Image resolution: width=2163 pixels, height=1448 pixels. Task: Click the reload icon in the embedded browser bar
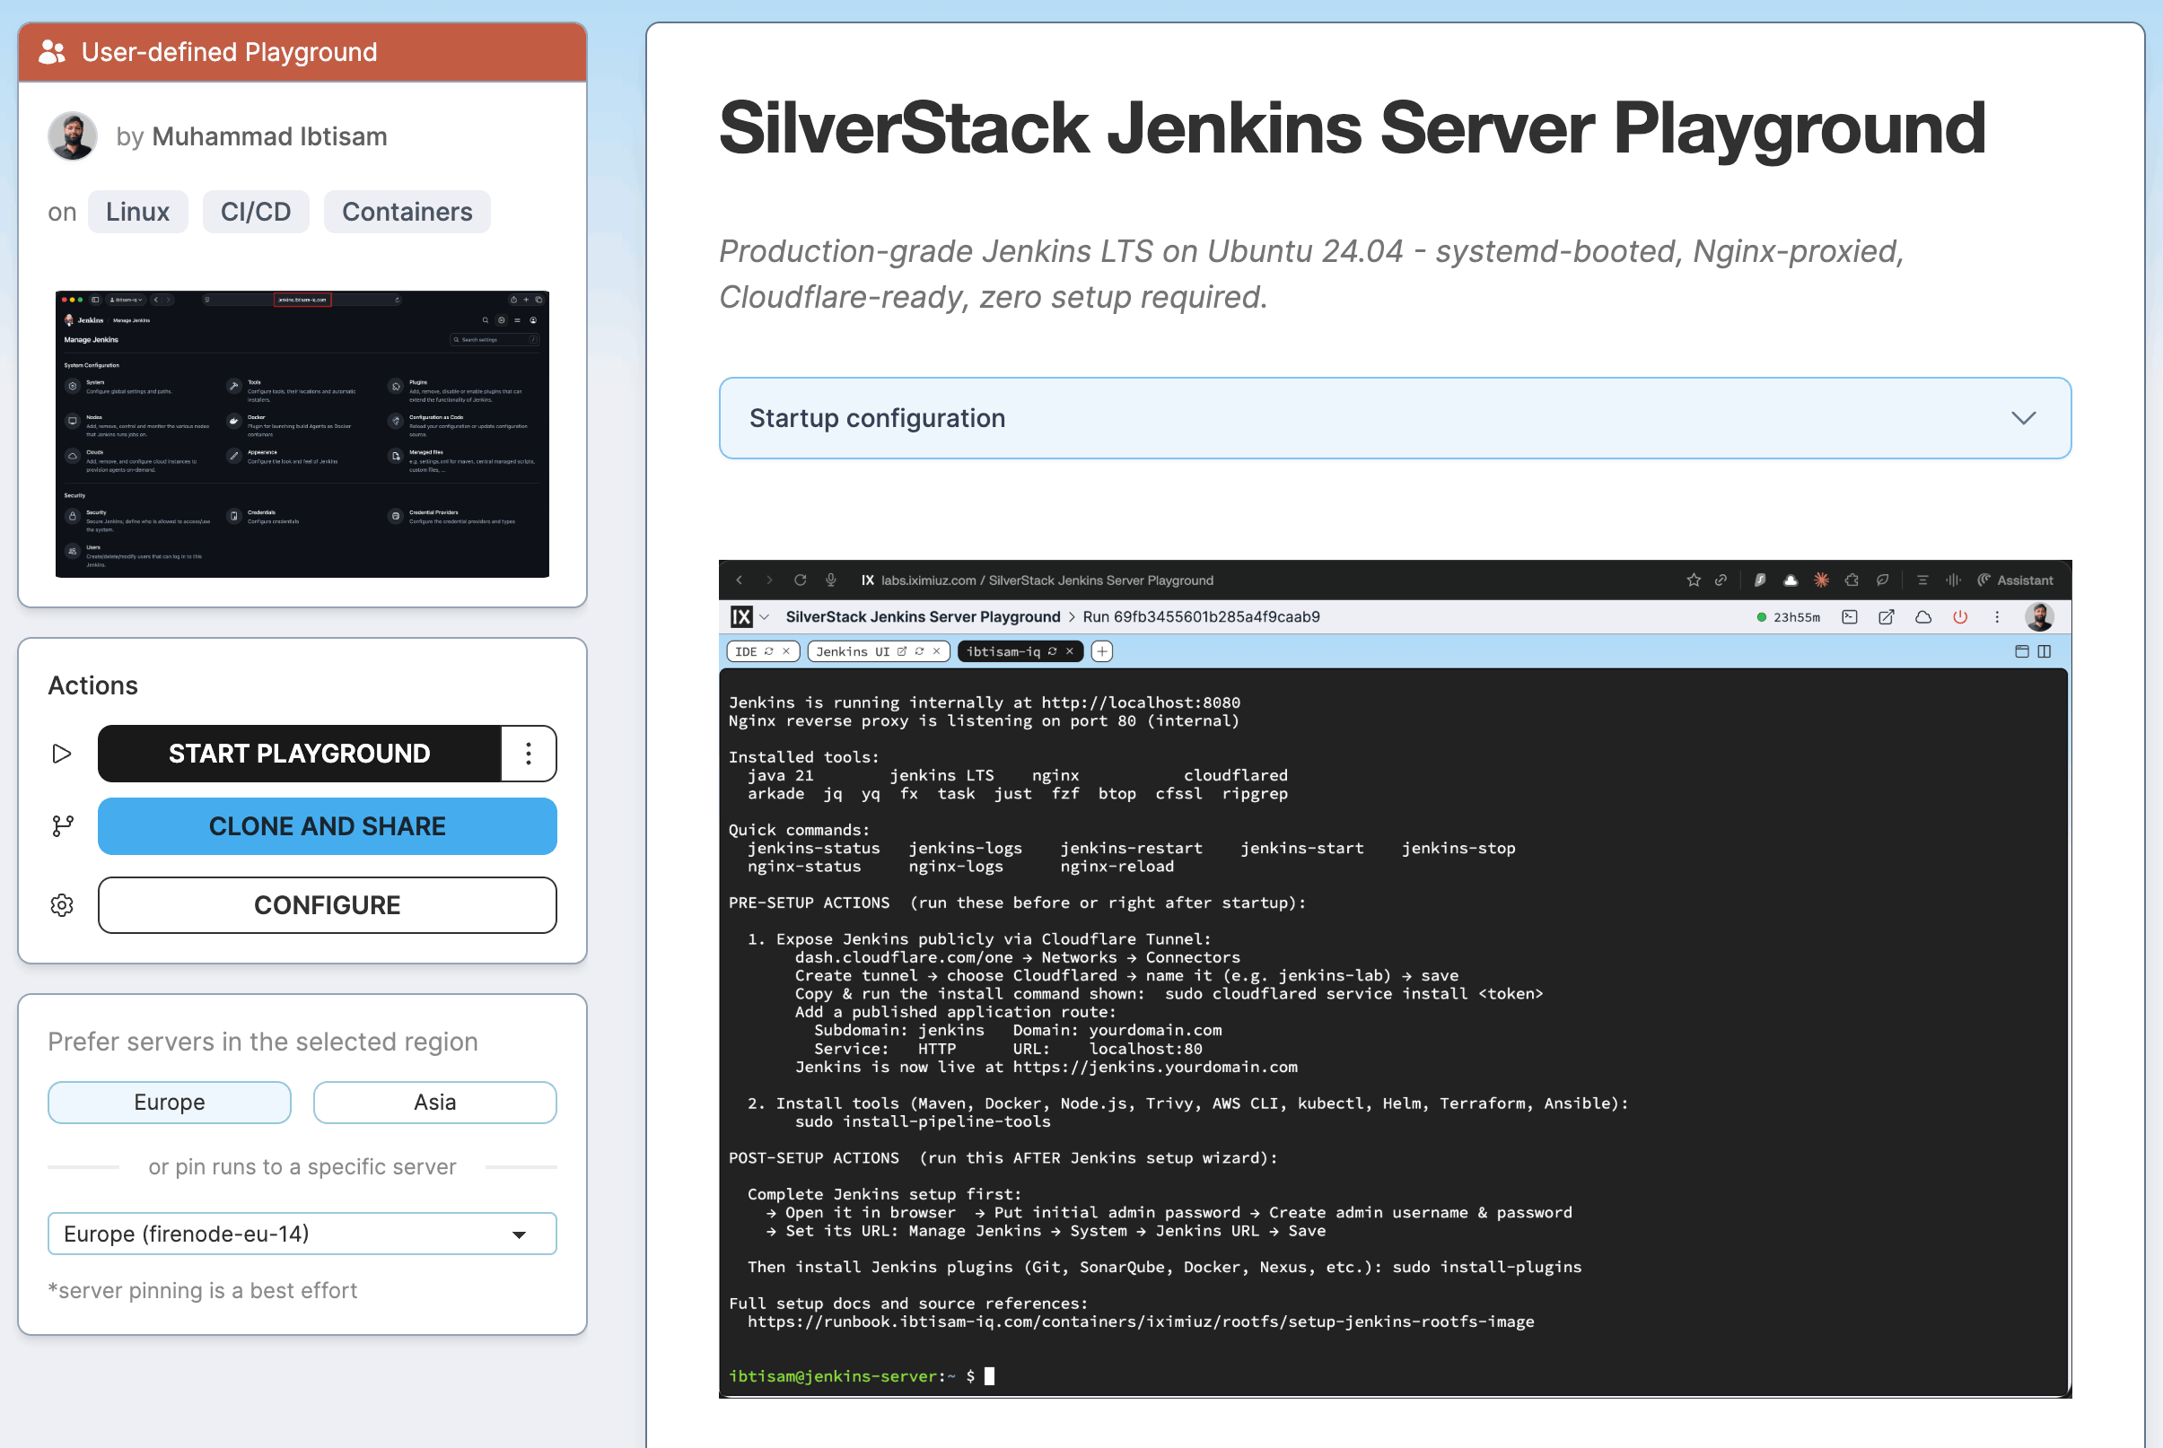tap(800, 580)
